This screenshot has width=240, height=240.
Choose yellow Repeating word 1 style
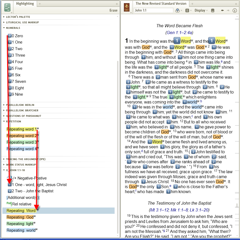click(23, 129)
